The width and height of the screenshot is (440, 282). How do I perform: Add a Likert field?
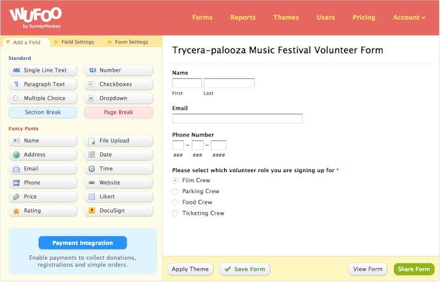click(118, 197)
